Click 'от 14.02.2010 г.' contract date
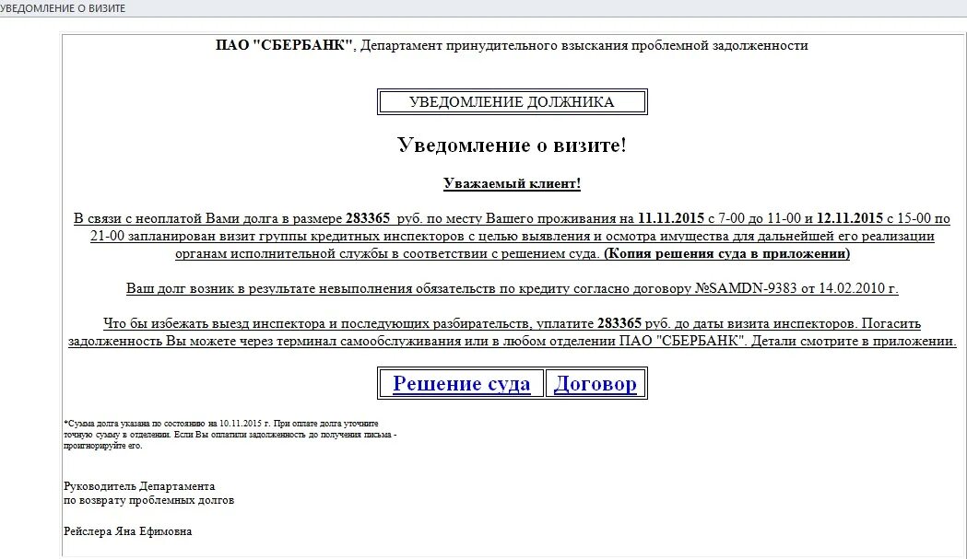The height and width of the screenshot is (559, 967). (850, 288)
